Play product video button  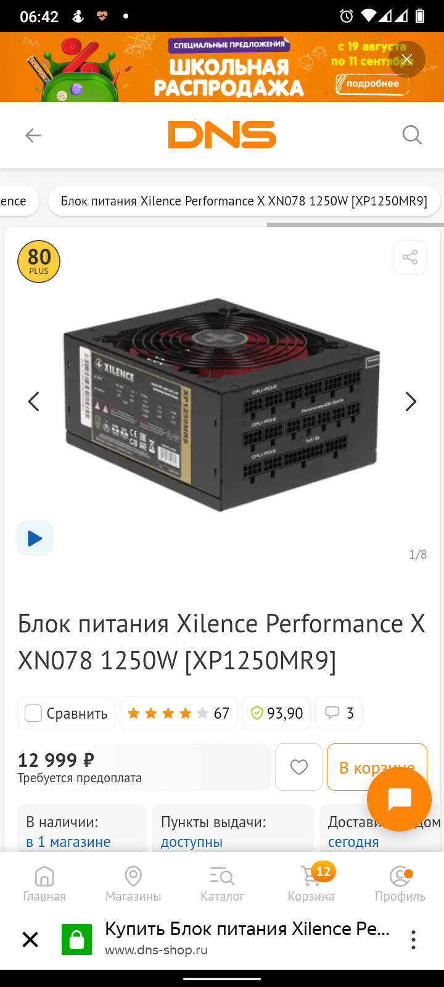(35, 538)
